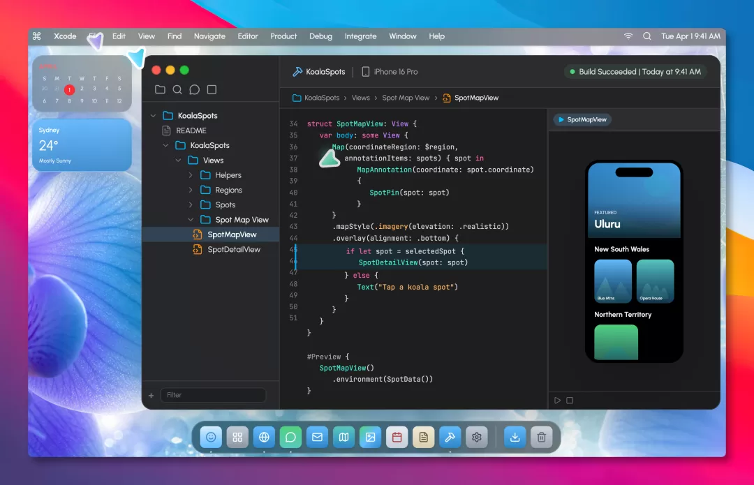Collapse the inner KoalaSpots folder

click(x=165, y=145)
